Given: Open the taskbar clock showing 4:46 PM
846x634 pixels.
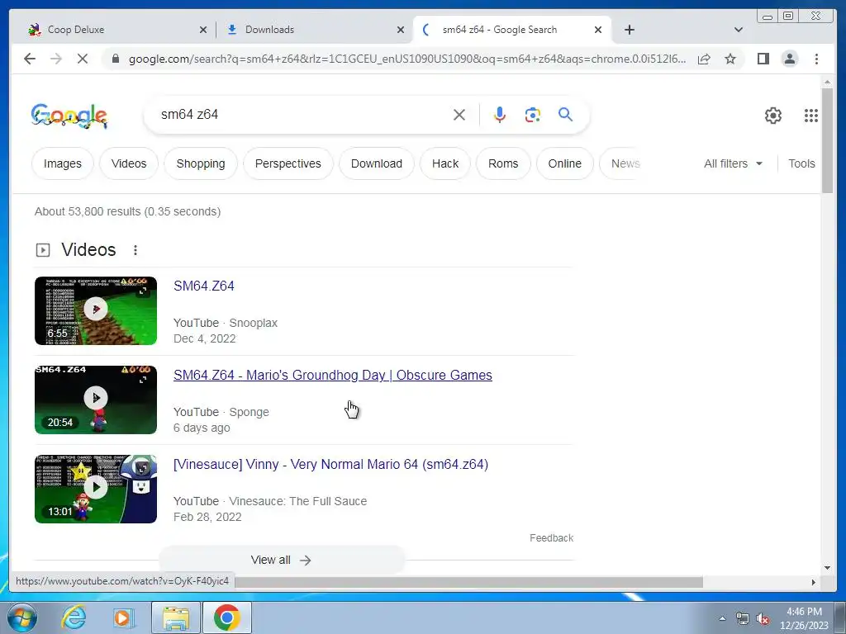Looking at the screenshot, I should (x=804, y=618).
